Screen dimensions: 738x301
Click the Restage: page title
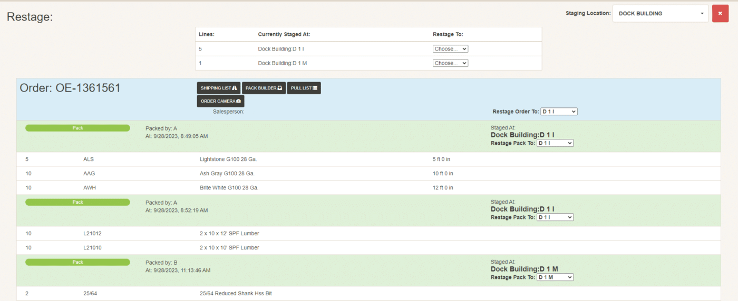pos(30,17)
